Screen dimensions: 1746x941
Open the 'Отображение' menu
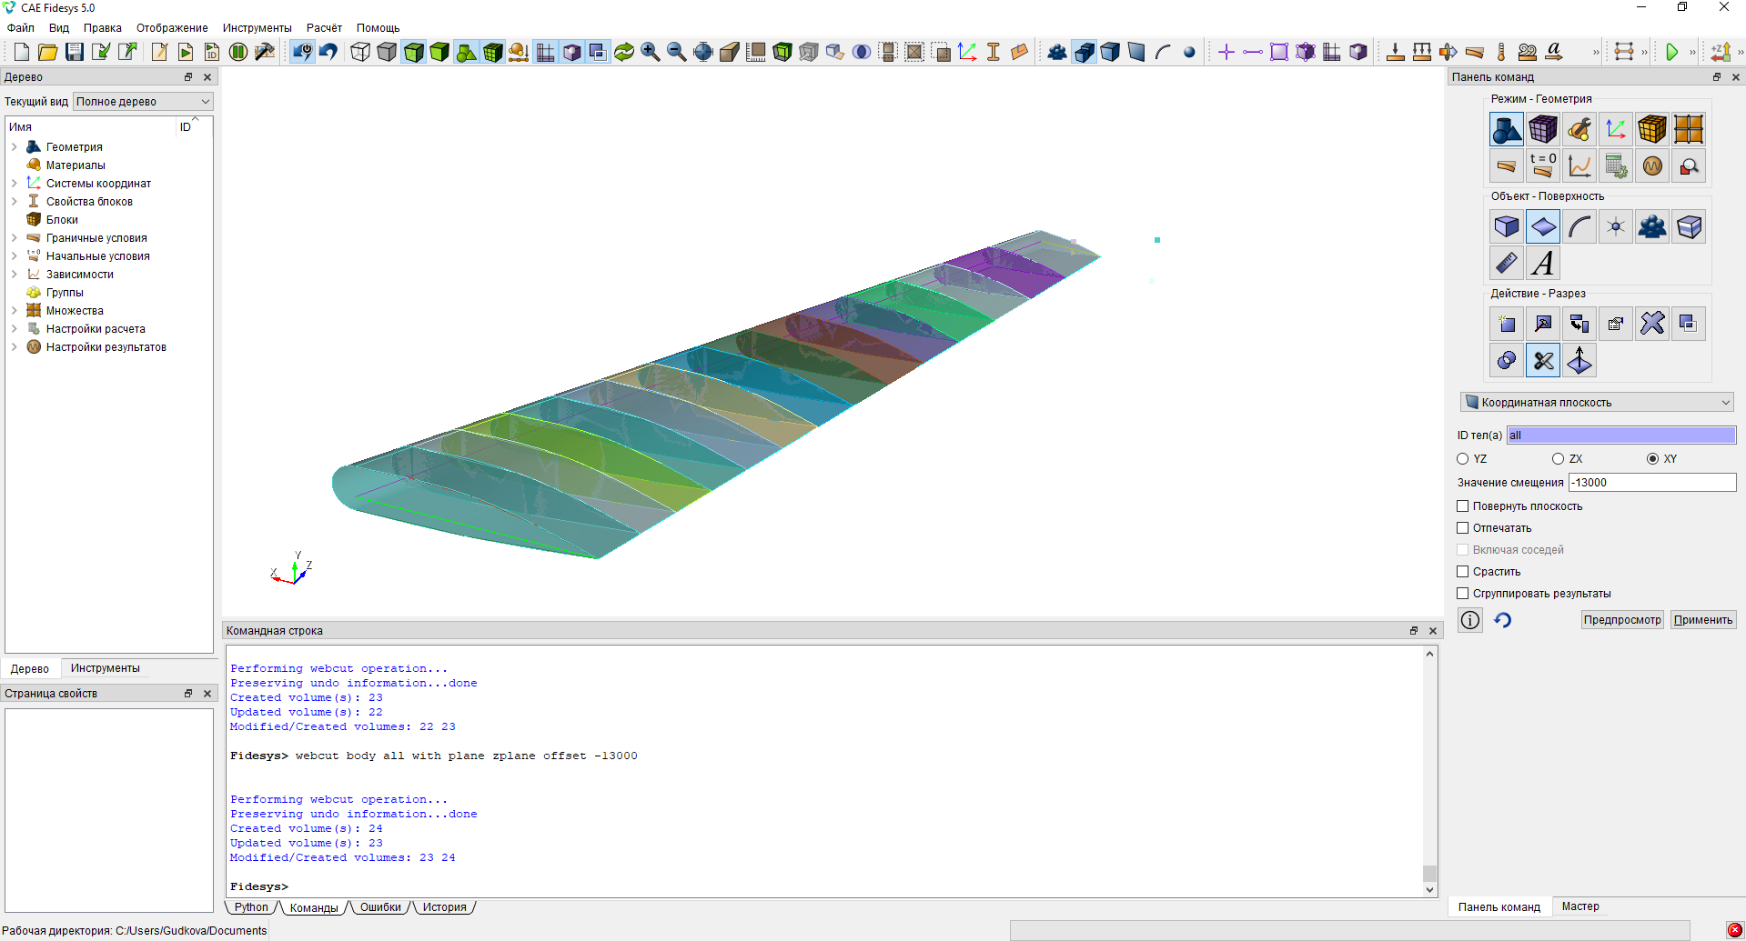tap(172, 28)
